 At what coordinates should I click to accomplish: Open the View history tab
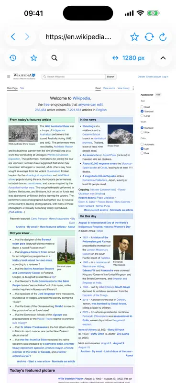coord(123,88)
